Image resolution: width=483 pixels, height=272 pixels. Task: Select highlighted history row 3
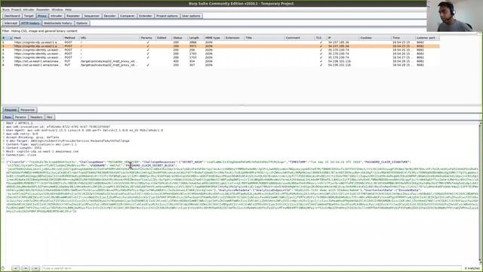click(x=220, y=46)
